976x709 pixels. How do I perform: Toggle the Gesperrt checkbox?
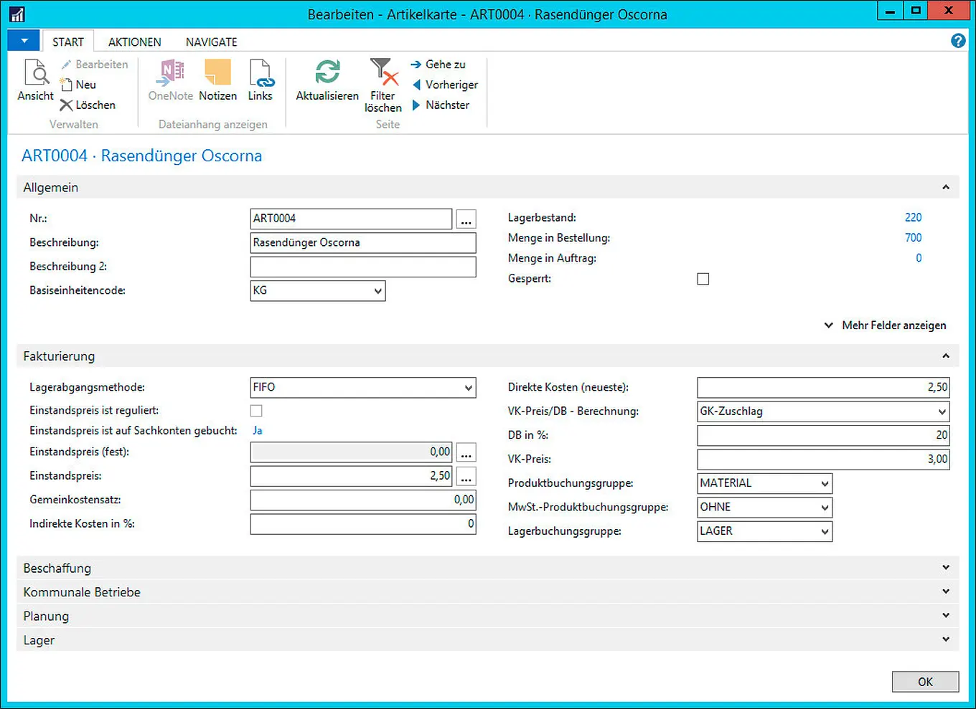pos(703,279)
